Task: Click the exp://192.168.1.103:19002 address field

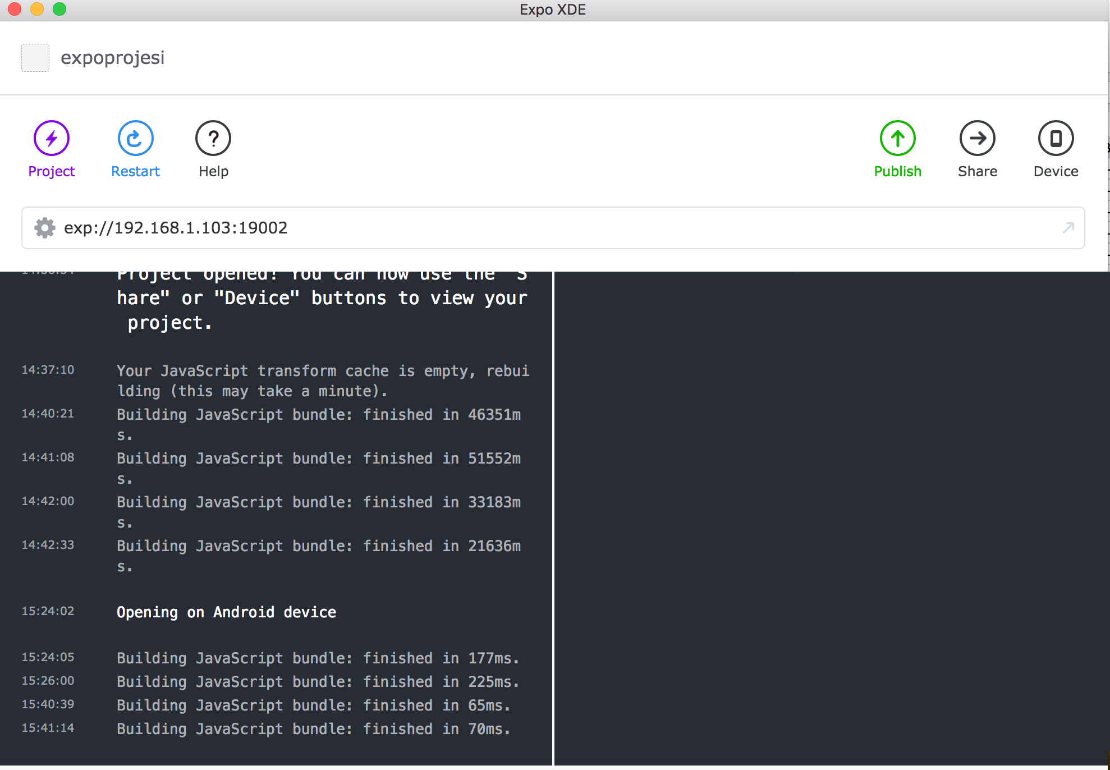Action: [553, 228]
